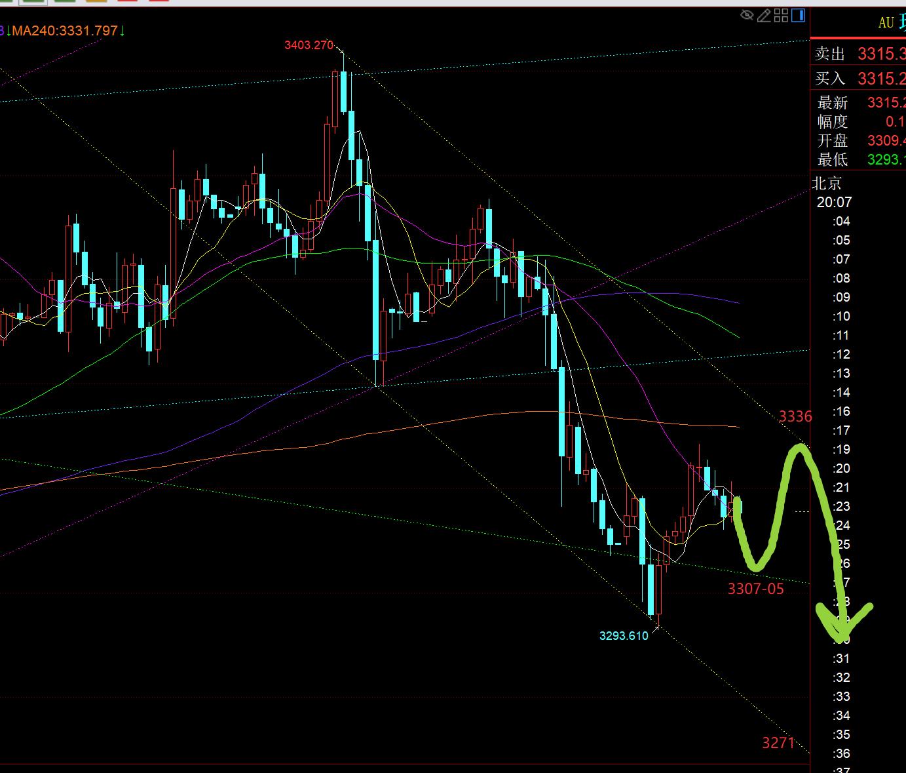906x773 pixels.
Task: Select the 幅度 change percentage row
Action: point(858,122)
